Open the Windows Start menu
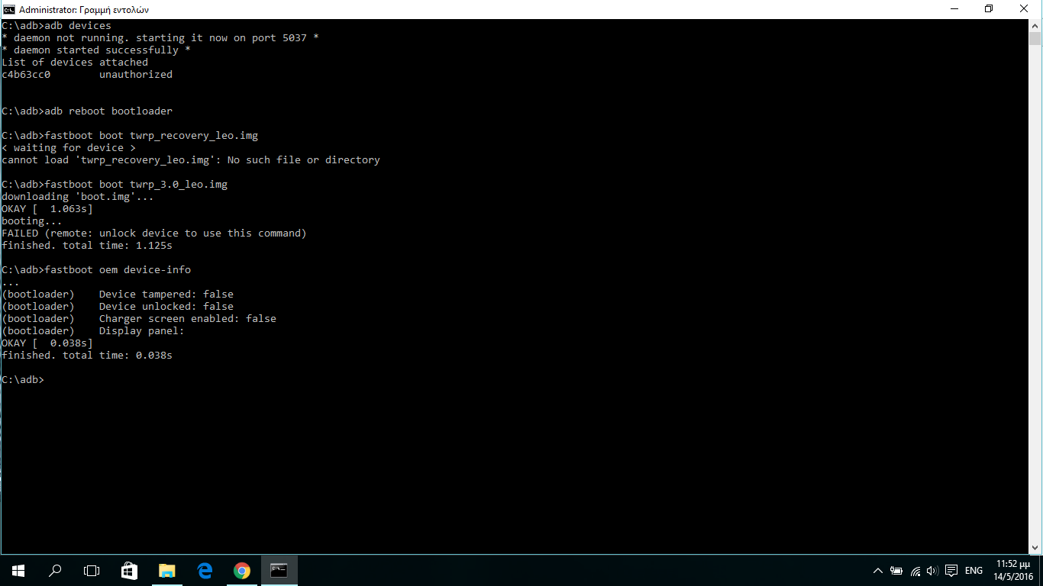 (18, 571)
